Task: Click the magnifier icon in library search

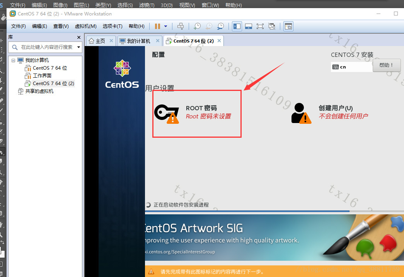Action: [x=15, y=47]
